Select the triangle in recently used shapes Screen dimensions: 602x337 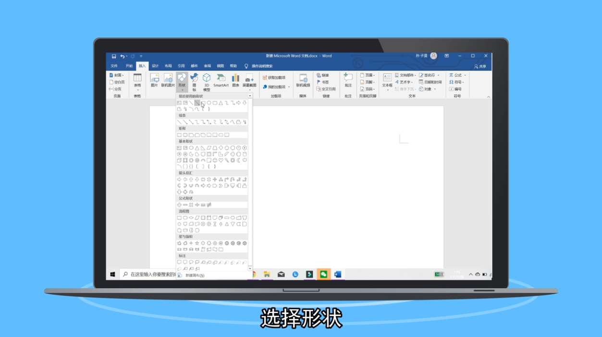coord(221,103)
